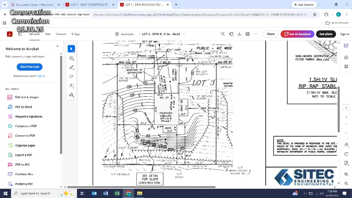Open Excel from the taskbar
Viewport: 352px width, 198px height.
(x=117, y=193)
